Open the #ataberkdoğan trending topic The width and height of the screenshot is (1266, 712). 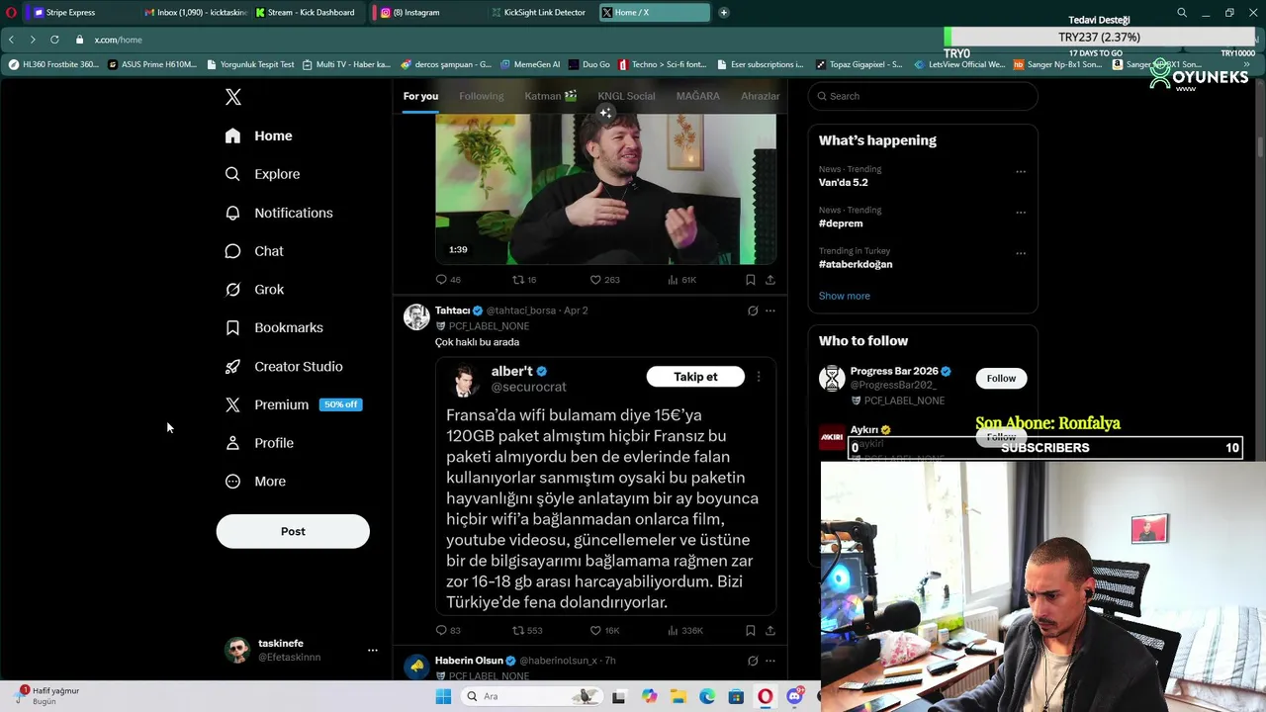(856, 264)
